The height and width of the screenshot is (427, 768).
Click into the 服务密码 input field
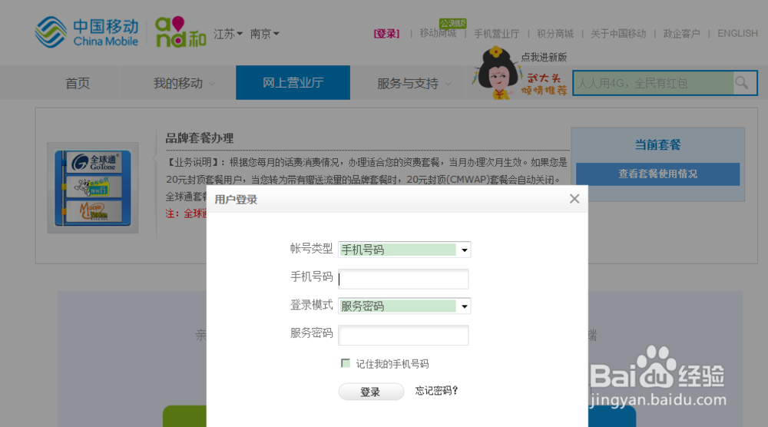coord(404,335)
